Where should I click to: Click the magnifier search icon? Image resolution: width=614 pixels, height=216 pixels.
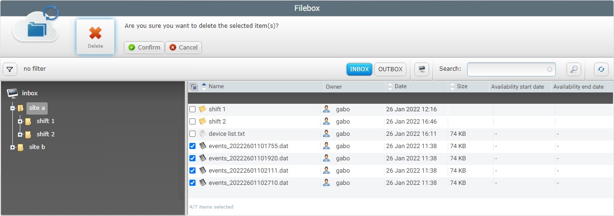tap(573, 69)
